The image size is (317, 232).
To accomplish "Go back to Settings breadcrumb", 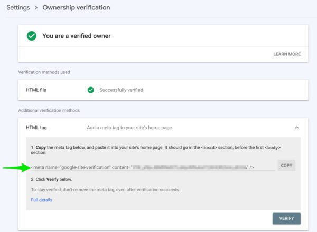I will [x=18, y=8].
